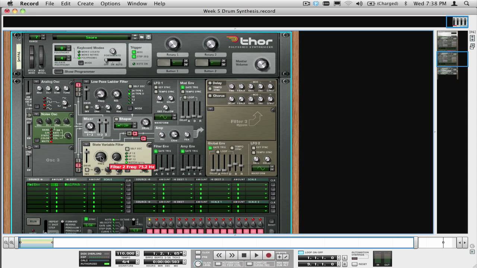Click the volume icon in menu bar

point(359,4)
